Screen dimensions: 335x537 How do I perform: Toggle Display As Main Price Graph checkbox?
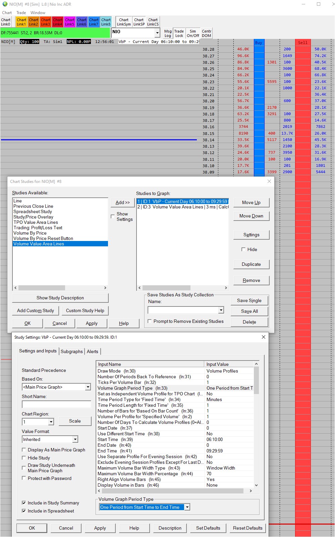click(x=24, y=450)
